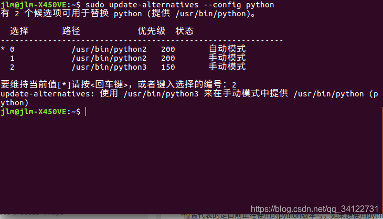Click the column header '优先级'
The image size is (383, 219).
click(152, 31)
